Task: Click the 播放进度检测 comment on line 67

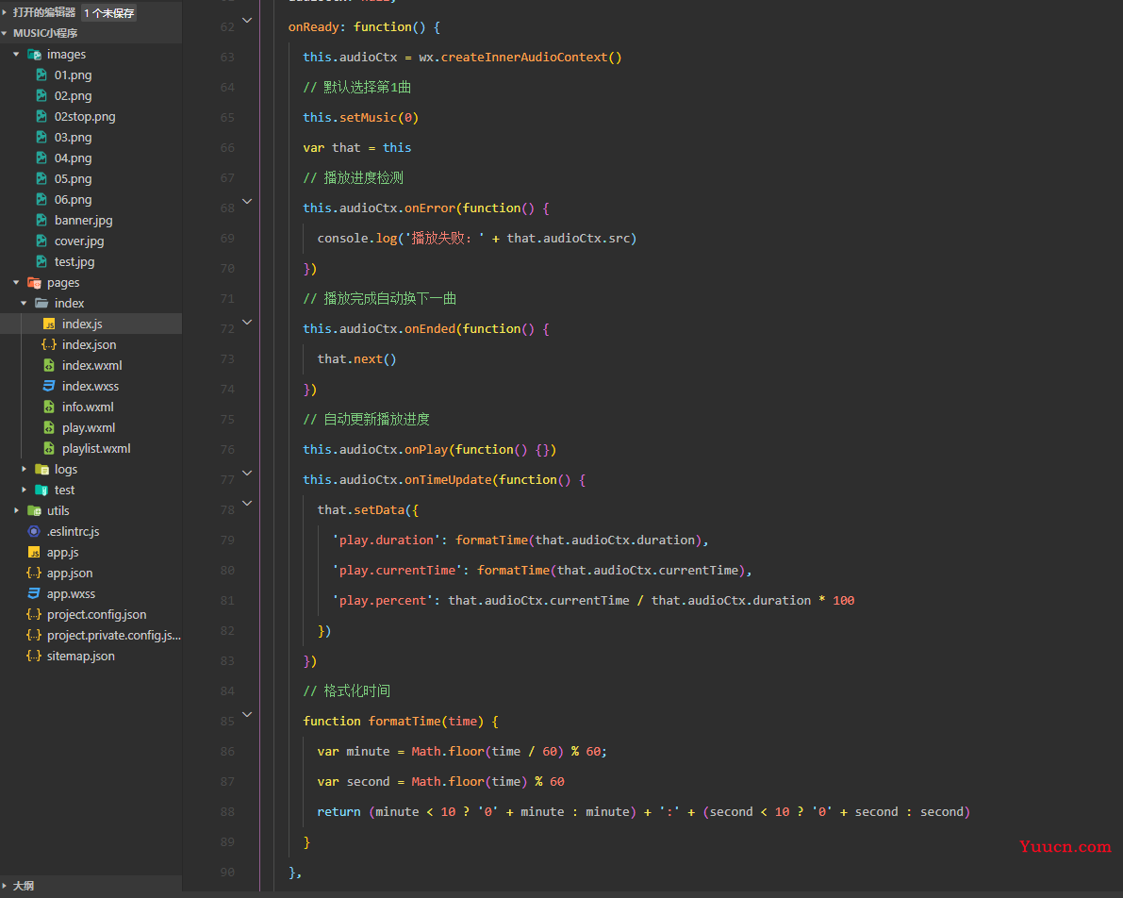Action: pyautogui.click(x=353, y=177)
